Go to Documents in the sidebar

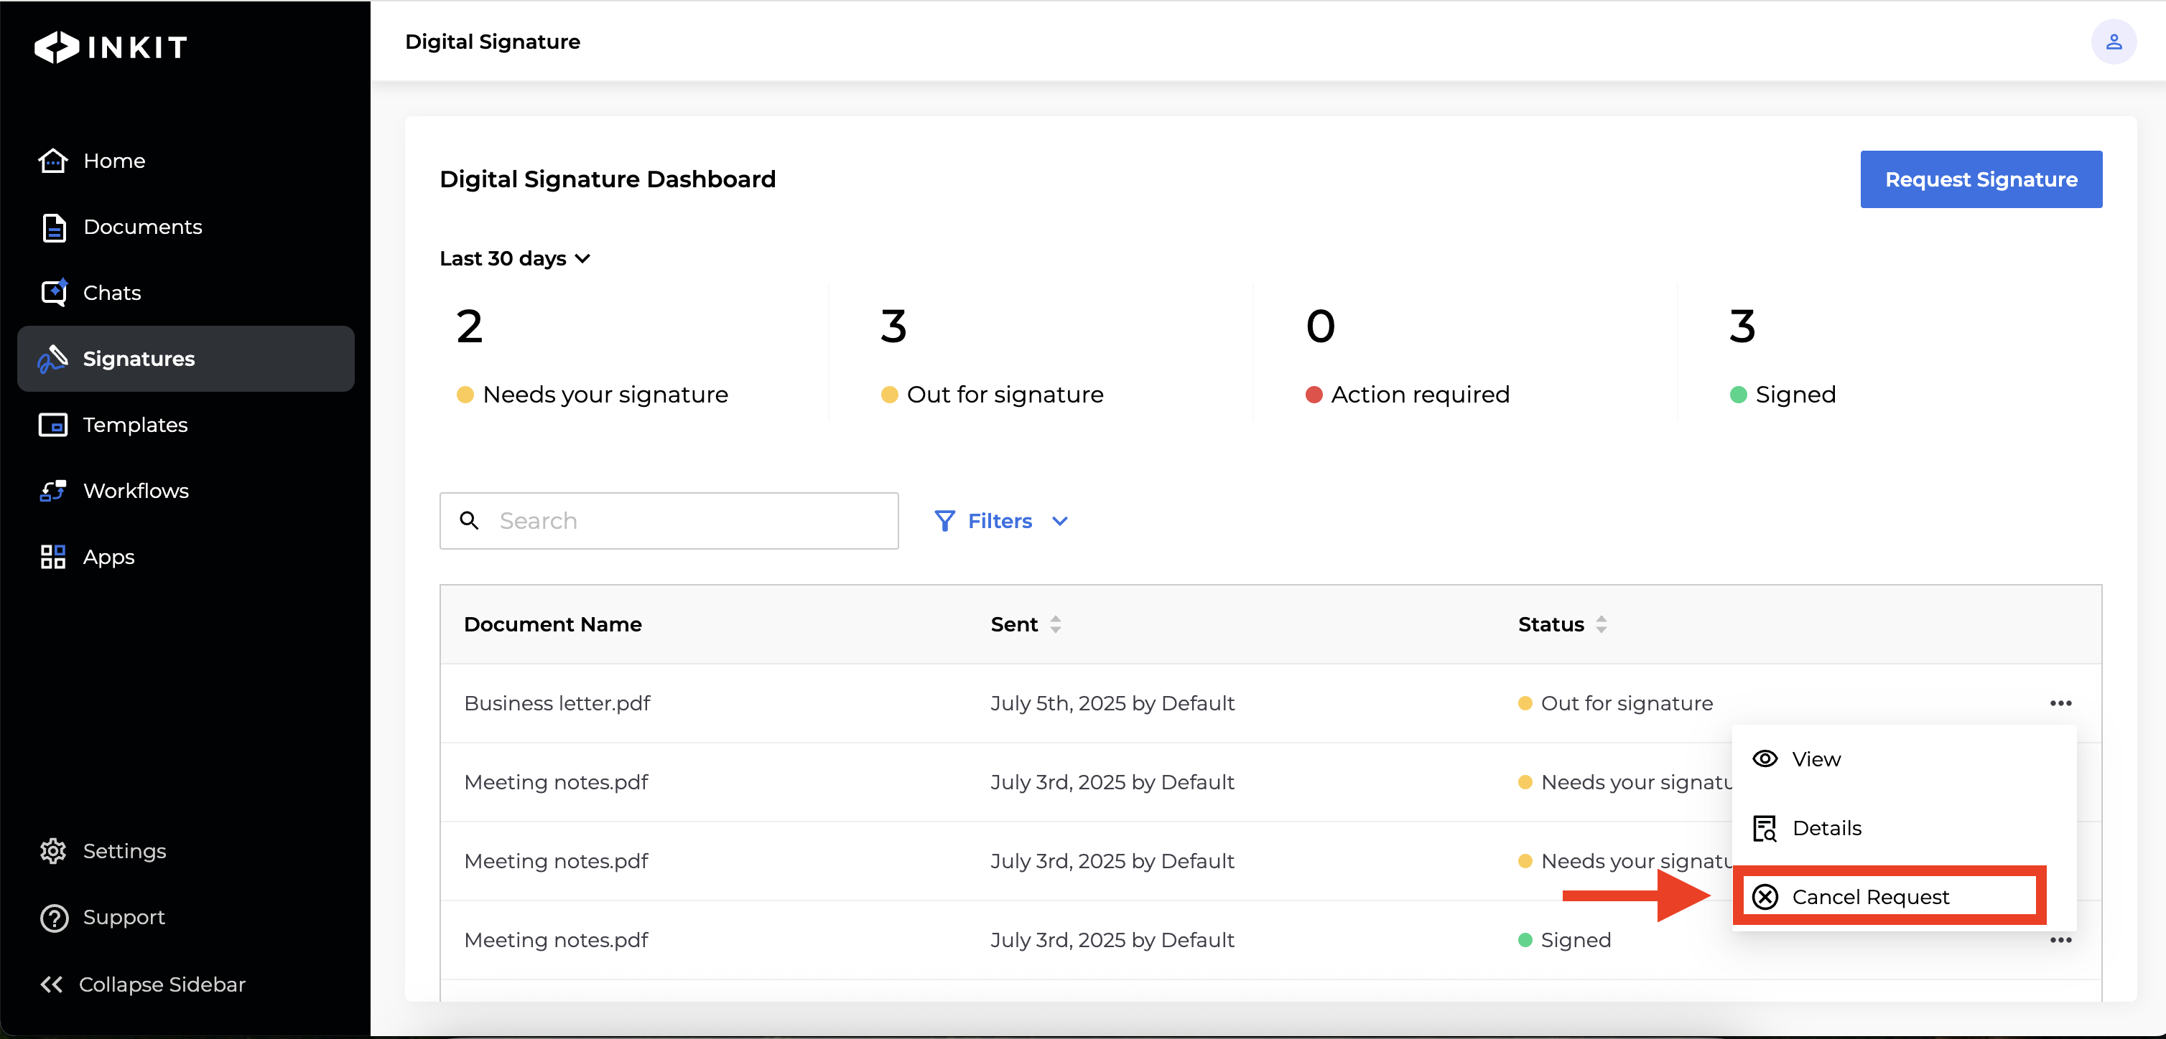coord(142,227)
